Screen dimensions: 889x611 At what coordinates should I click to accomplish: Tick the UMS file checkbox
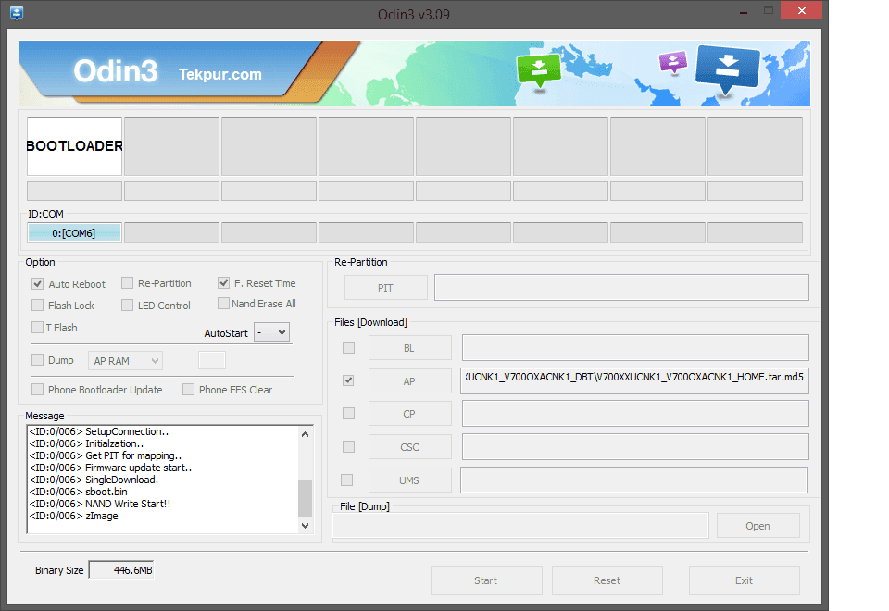click(347, 480)
